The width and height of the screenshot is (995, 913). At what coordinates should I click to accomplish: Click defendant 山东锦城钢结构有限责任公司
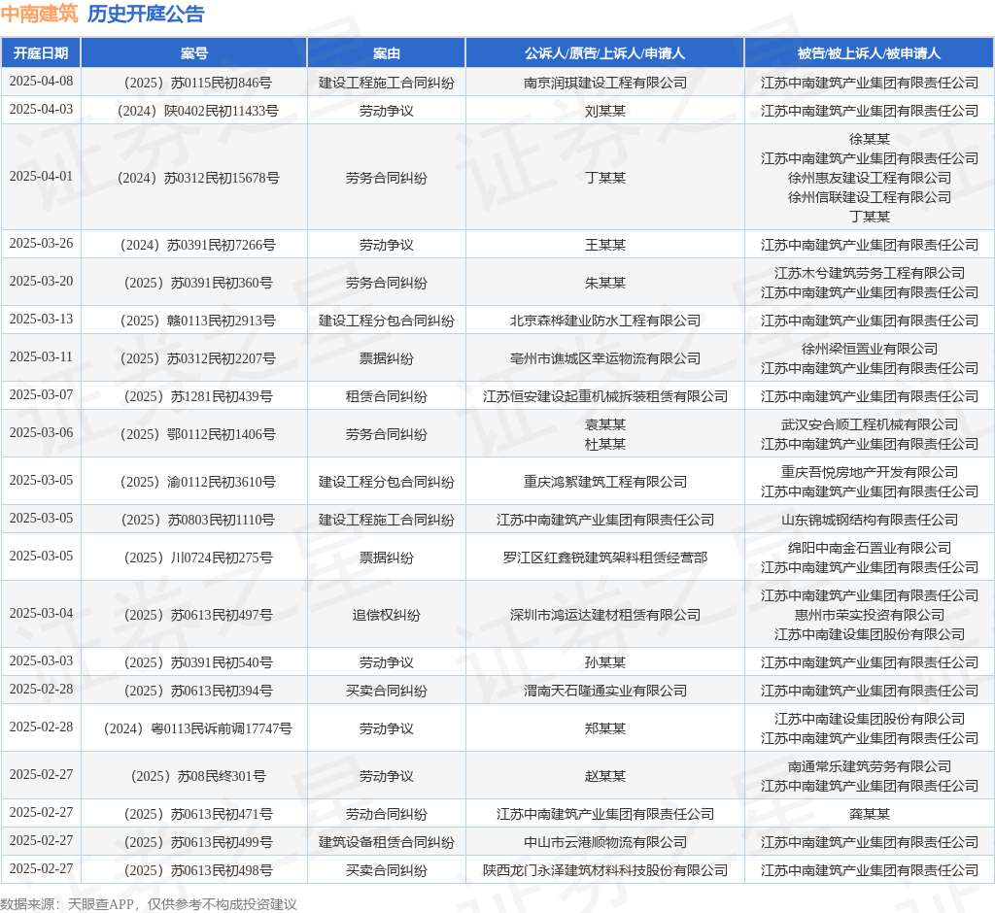pos(870,521)
